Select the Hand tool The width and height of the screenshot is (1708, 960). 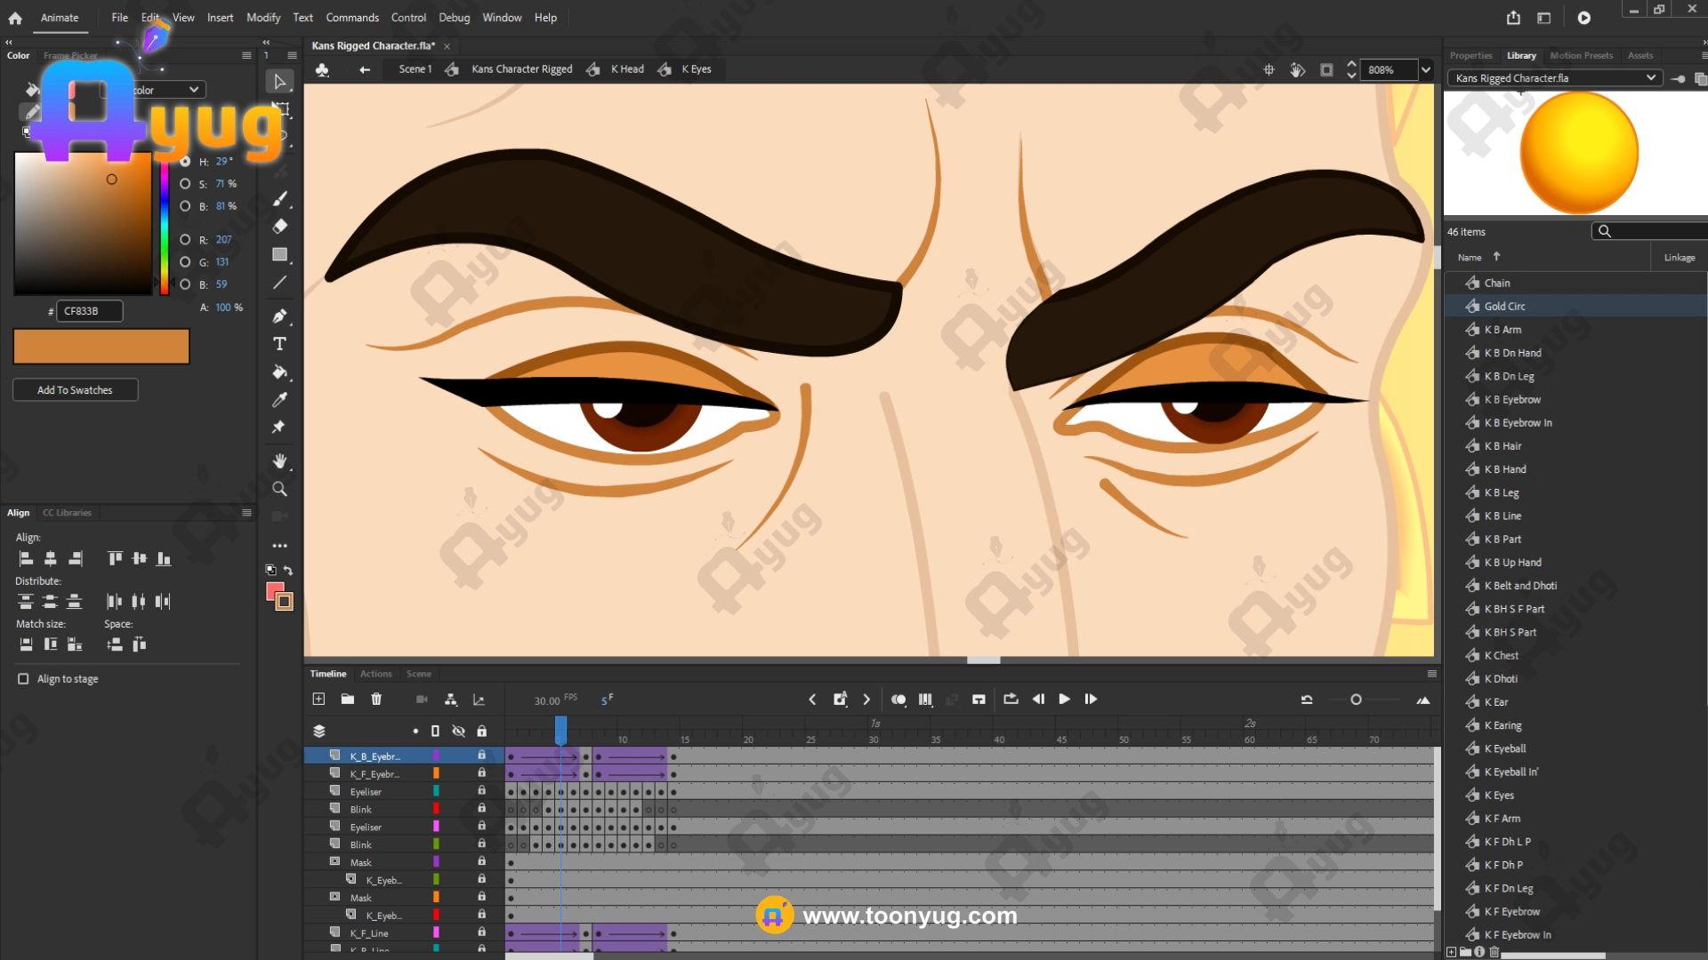(279, 460)
